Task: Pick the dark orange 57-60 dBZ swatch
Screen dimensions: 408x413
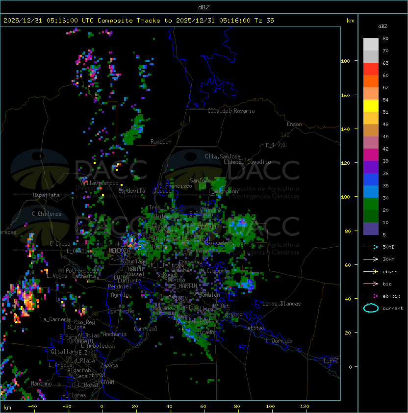Action: [x=371, y=81]
